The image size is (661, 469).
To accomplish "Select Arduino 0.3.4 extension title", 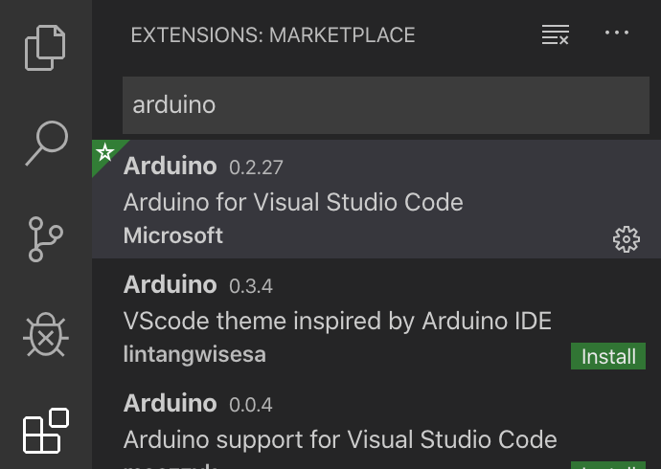I will click(170, 284).
